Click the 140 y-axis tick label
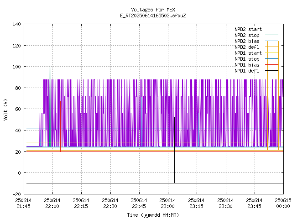 pos(16,24)
